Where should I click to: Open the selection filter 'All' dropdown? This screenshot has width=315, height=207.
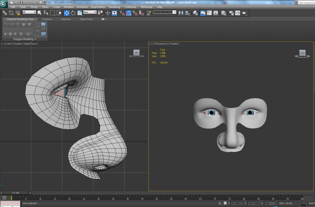29,12
